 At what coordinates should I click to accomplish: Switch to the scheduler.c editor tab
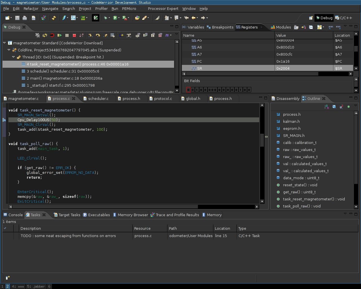point(98,98)
